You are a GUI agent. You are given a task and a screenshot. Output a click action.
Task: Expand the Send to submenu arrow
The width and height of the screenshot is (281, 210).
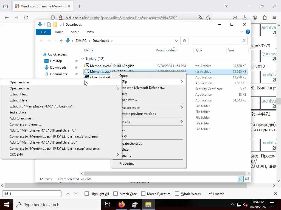(x=182, y=122)
